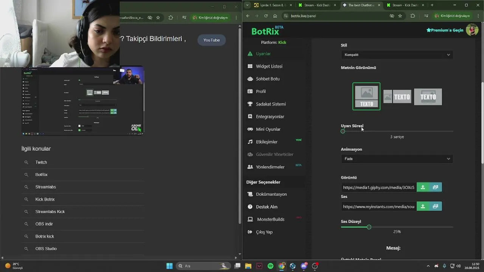Screen dimensions: 484x272
Task: Open Dokümantasyon in Diğer Seçenekler
Action: [x=271, y=194]
